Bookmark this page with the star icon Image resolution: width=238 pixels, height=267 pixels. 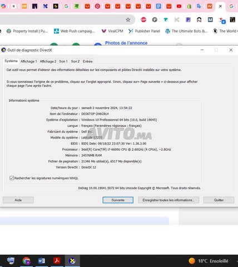(128, 19)
